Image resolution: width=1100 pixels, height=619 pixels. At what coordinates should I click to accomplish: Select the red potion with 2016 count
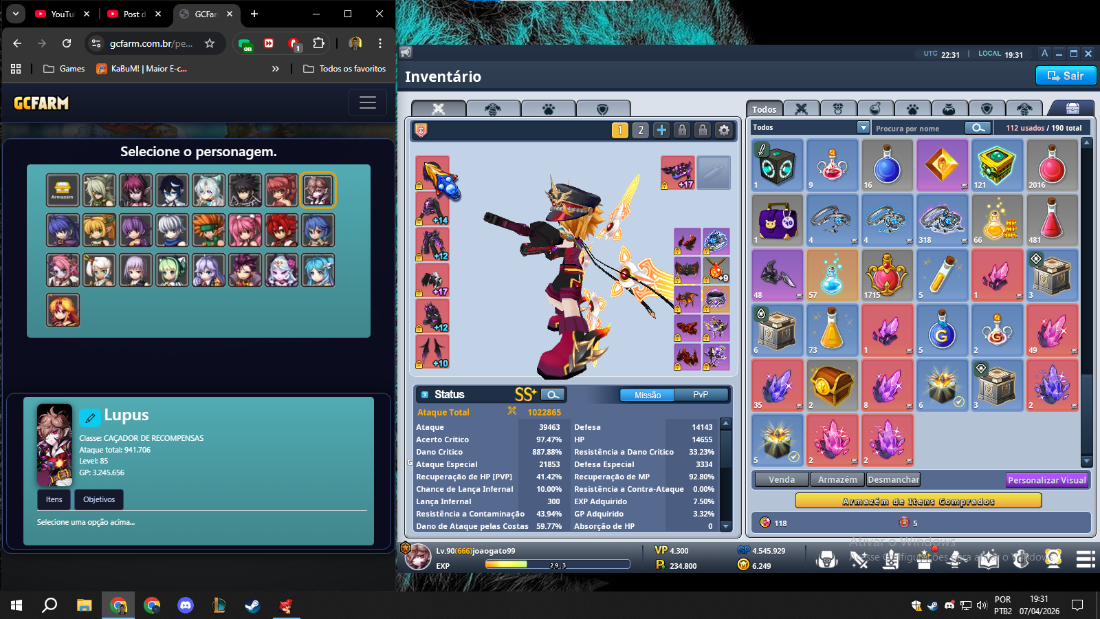tap(1052, 165)
